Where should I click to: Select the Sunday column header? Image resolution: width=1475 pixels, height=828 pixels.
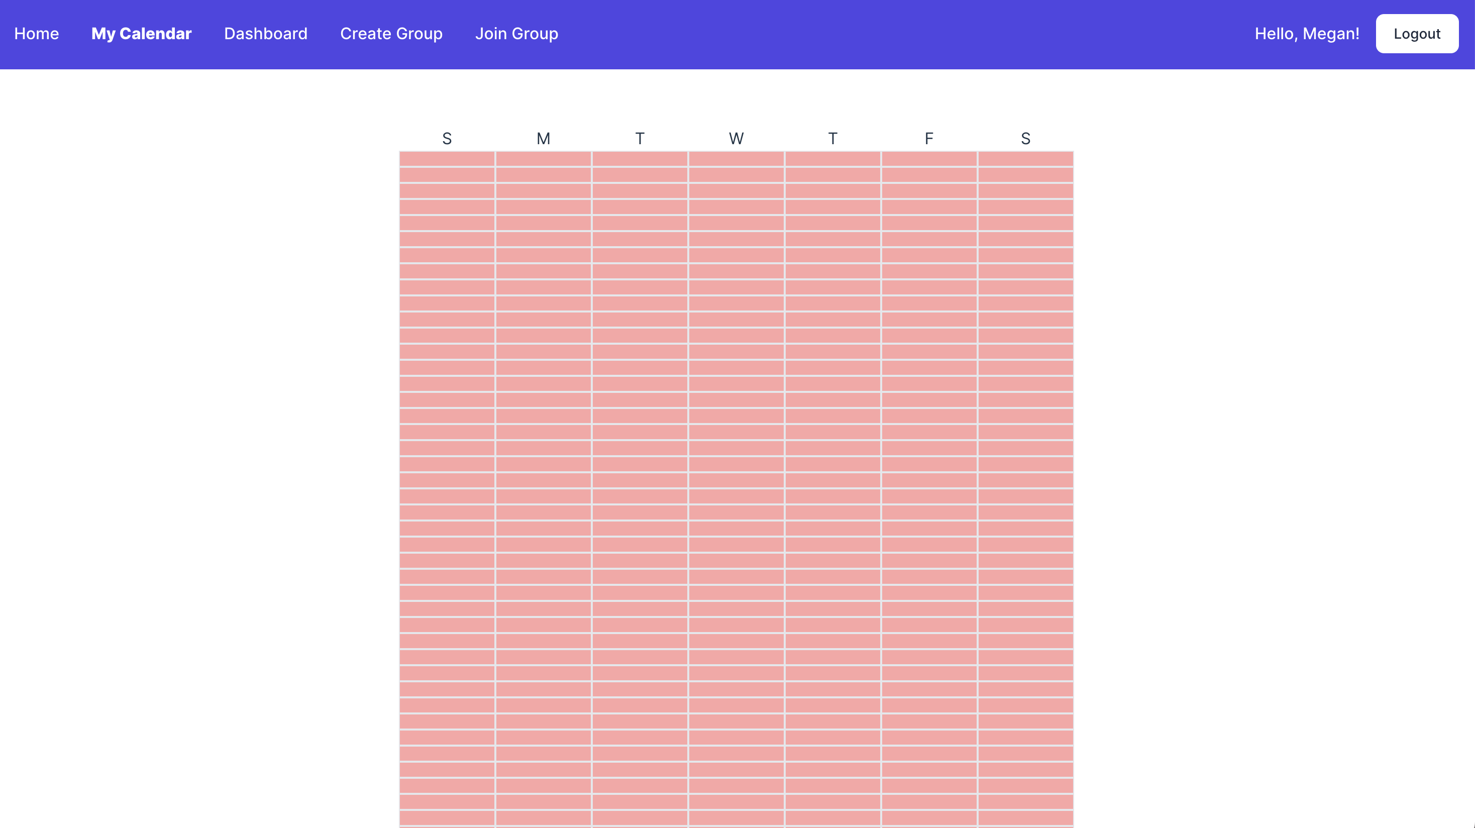(x=447, y=138)
